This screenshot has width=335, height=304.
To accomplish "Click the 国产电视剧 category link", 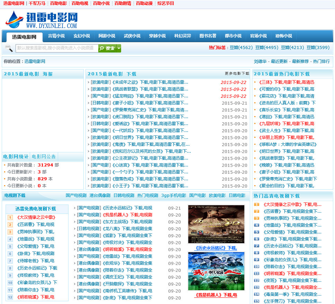I will pyautogui.click(x=76, y=196).
